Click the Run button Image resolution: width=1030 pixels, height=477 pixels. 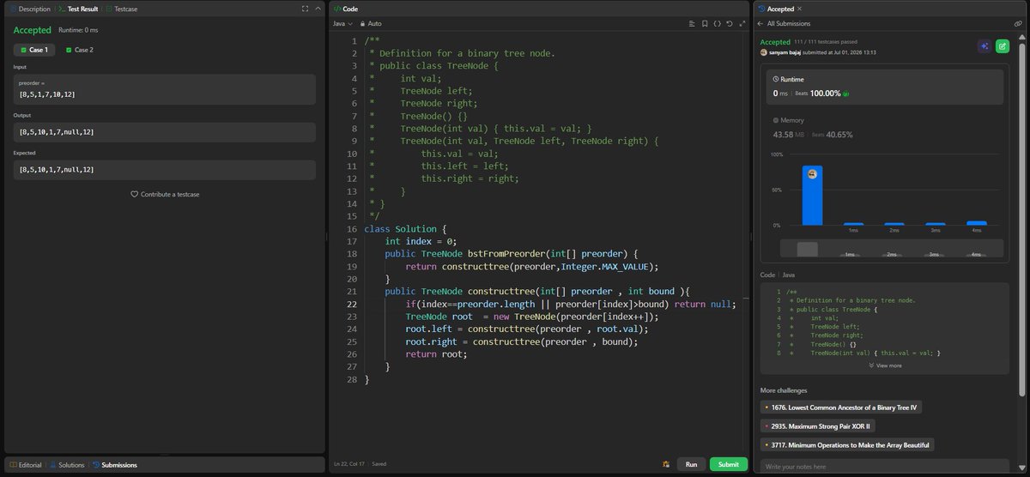pos(691,464)
